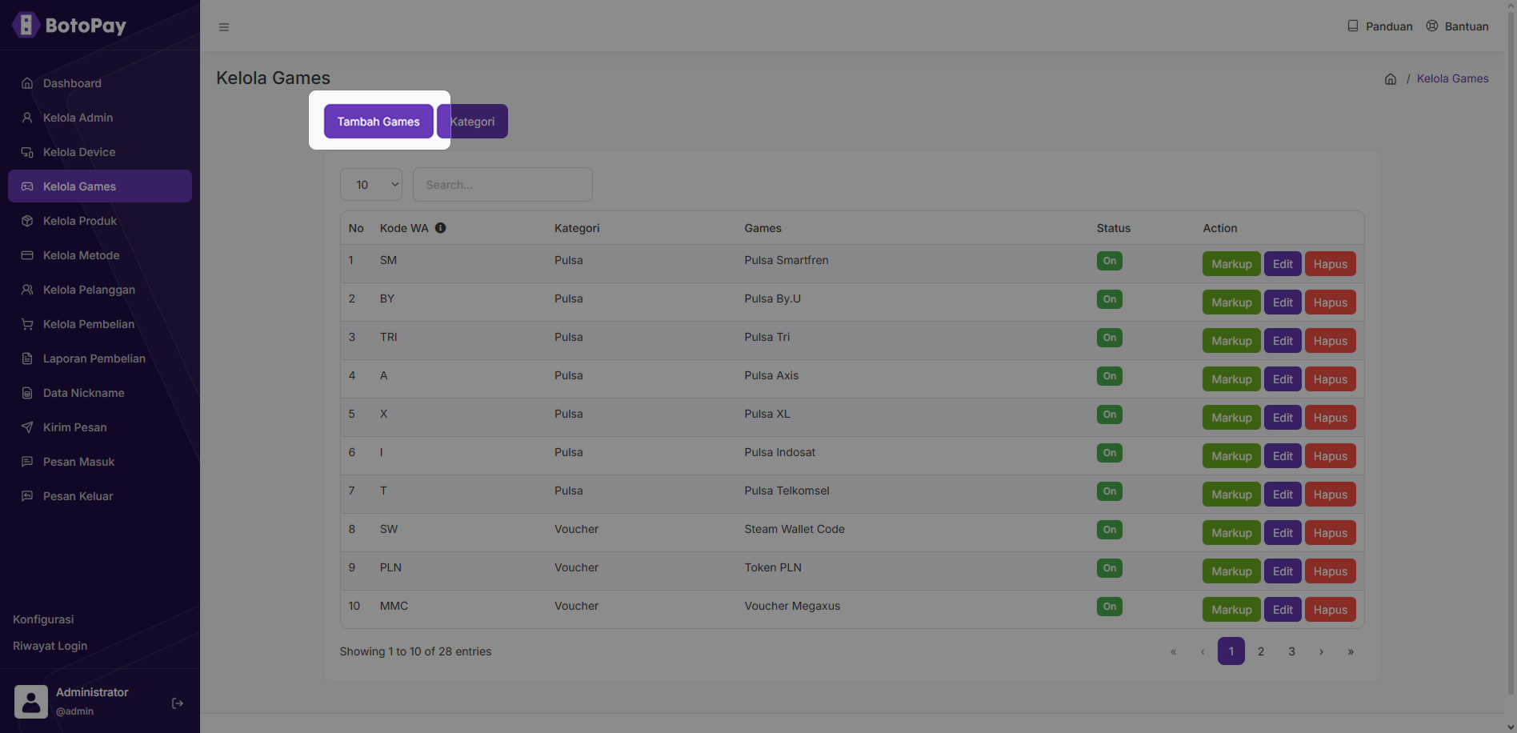Toggle On status for Token PLN
1517x733 pixels.
coord(1110,568)
